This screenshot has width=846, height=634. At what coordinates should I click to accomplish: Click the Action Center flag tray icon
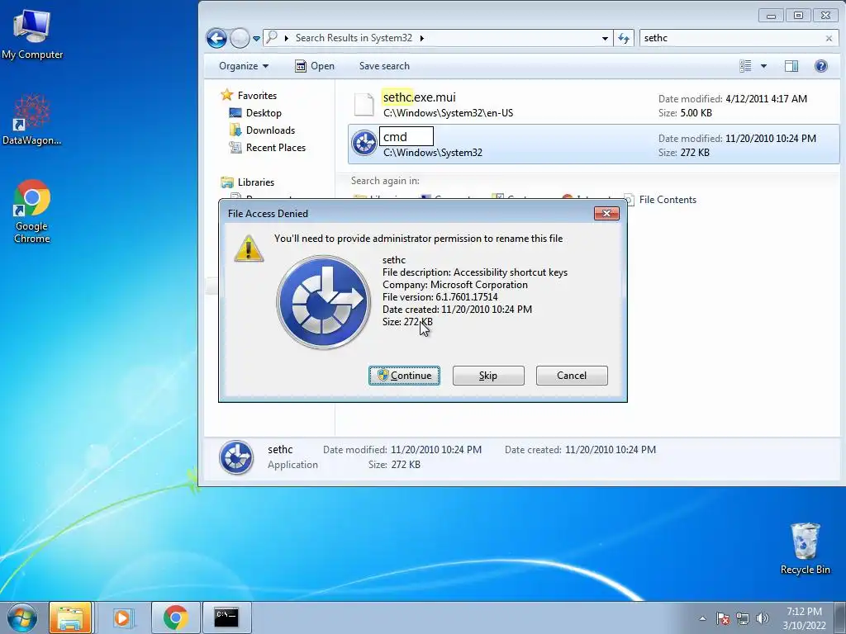coord(722,618)
